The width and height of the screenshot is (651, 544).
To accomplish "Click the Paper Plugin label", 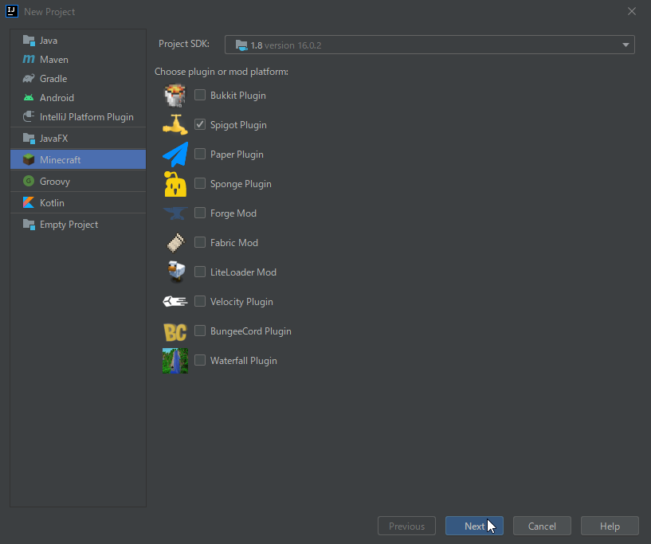I will pos(237,155).
